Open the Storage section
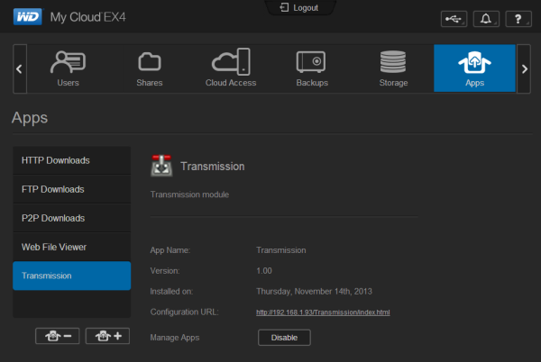This screenshot has height=362, width=541. 393,68
